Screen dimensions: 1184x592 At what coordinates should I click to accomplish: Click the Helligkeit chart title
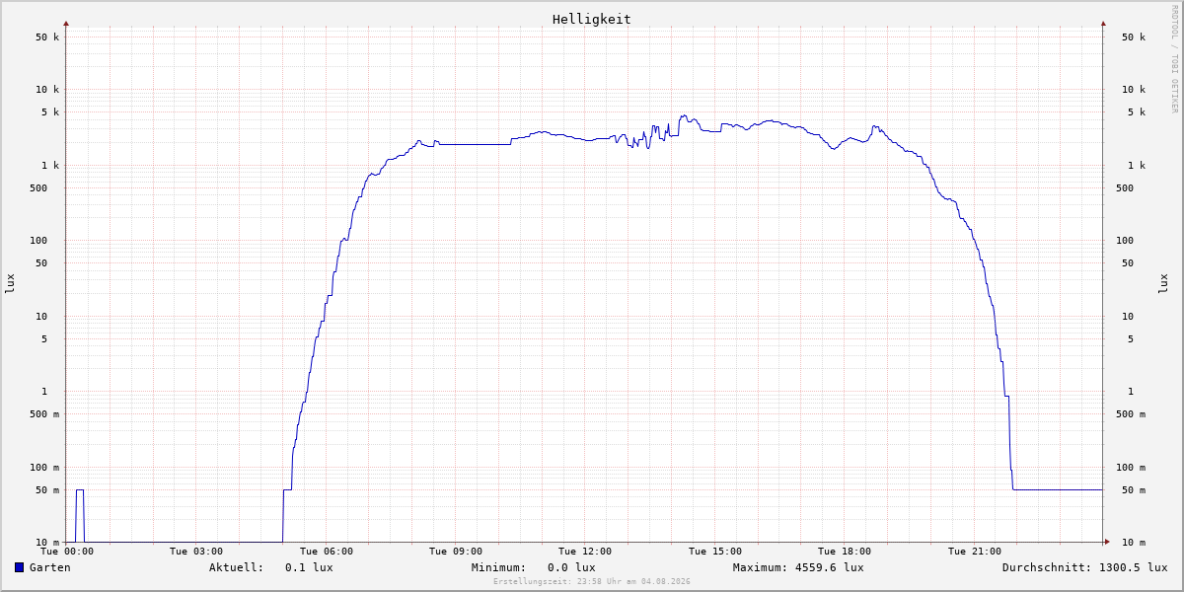pos(592,19)
